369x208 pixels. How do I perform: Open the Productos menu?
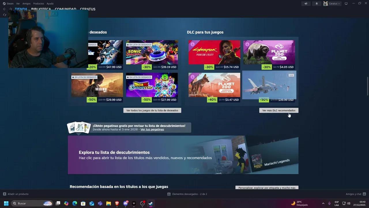39,3
